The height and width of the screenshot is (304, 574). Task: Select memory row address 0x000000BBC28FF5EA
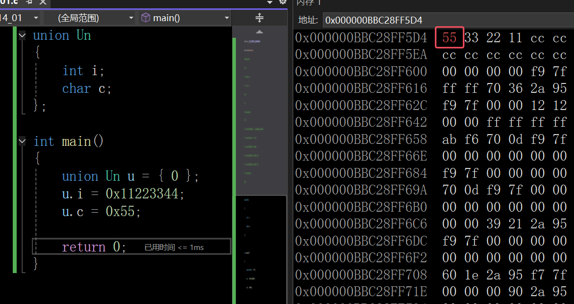[x=361, y=55]
